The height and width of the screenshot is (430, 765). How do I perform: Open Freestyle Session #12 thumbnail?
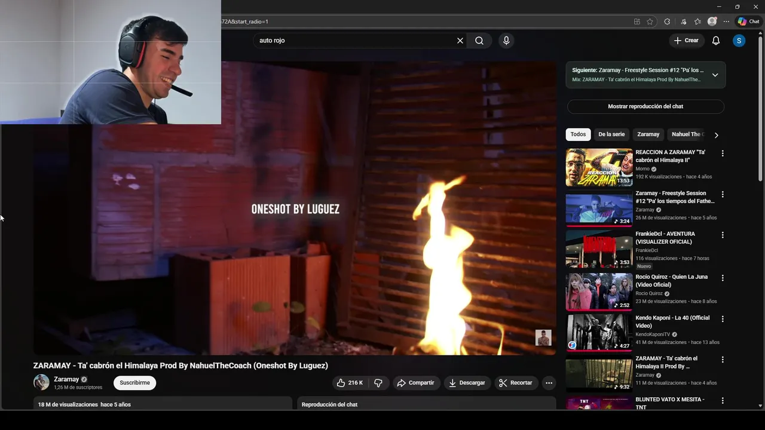pyautogui.click(x=599, y=208)
